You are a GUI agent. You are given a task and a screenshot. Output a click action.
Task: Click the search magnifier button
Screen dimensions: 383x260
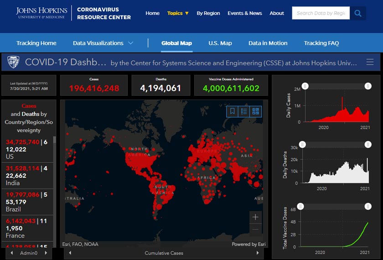[358, 13]
